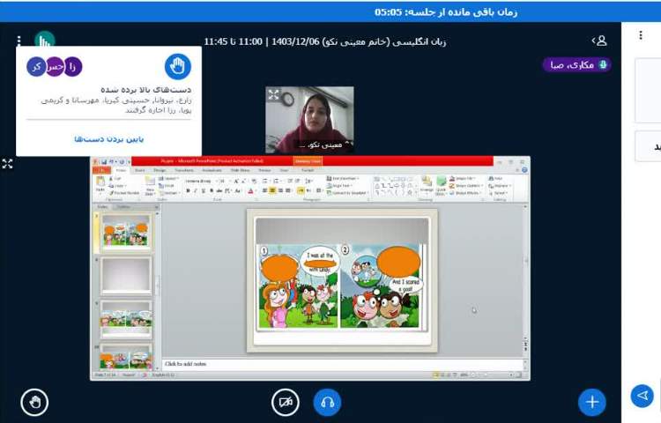The image size is (661, 423).
Task: Click the teacher's webcam video
Action: (x=309, y=120)
